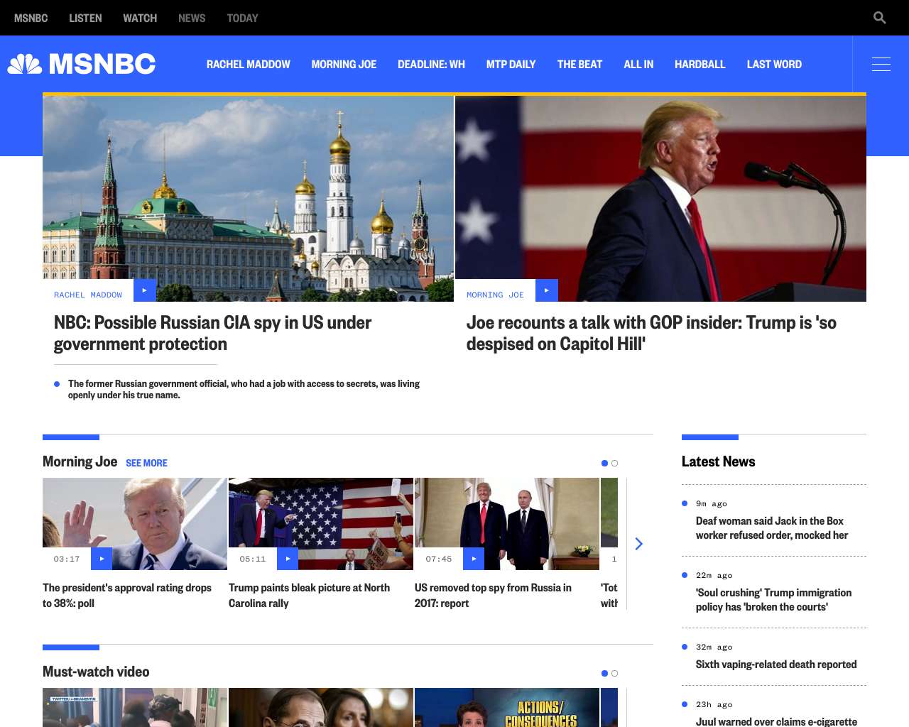Click Trump and Putin thumbnail
This screenshot has height=727, width=909.
(507, 524)
